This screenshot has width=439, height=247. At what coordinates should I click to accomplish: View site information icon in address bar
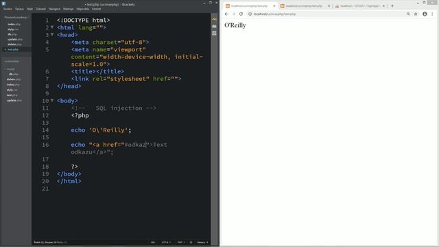[x=250, y=14]
